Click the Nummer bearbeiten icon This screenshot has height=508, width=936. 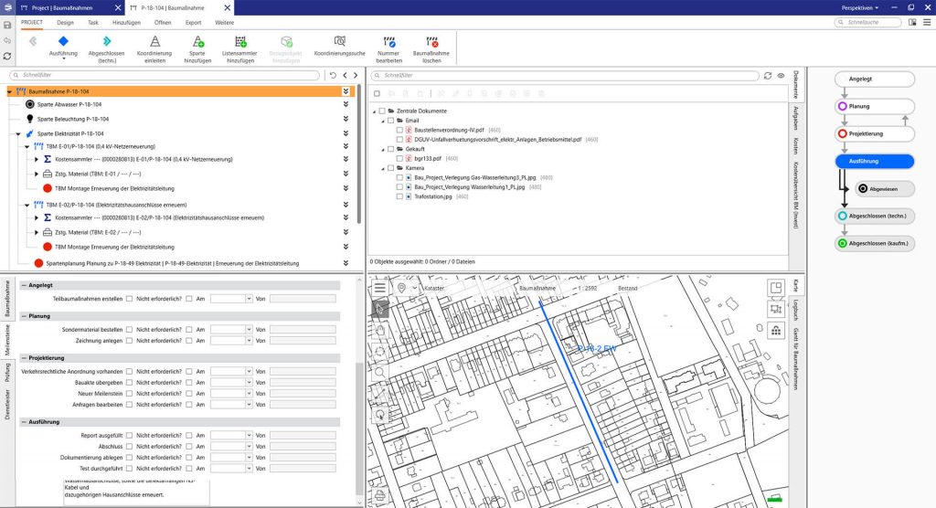coord(388,42)
